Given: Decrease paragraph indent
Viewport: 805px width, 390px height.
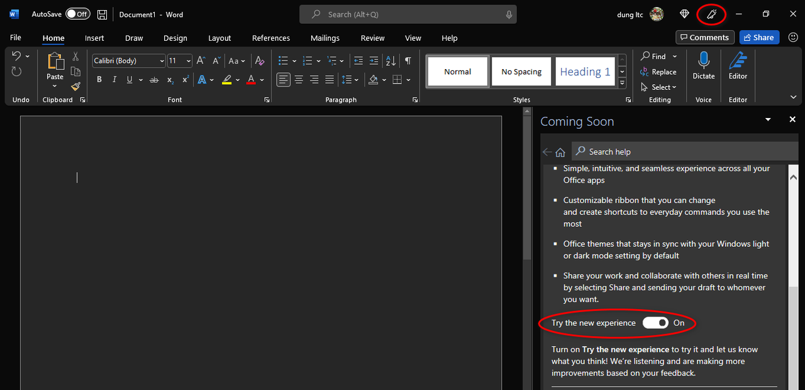Looking at the screenshot, I should pos(358,61).
